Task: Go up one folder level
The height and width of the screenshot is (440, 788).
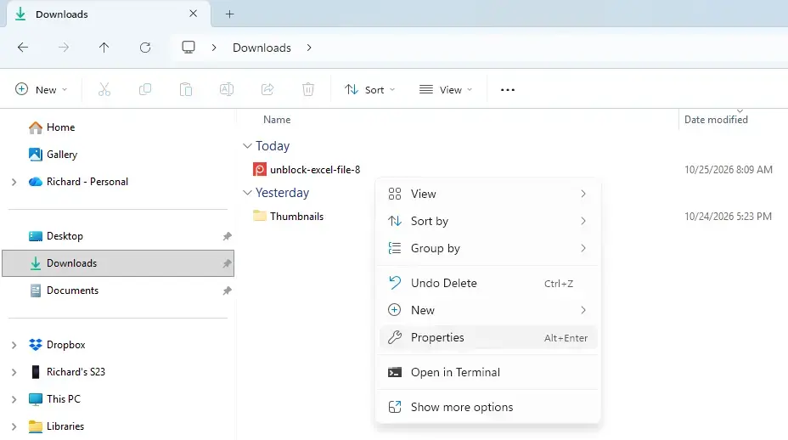Action: click(104, 48)
